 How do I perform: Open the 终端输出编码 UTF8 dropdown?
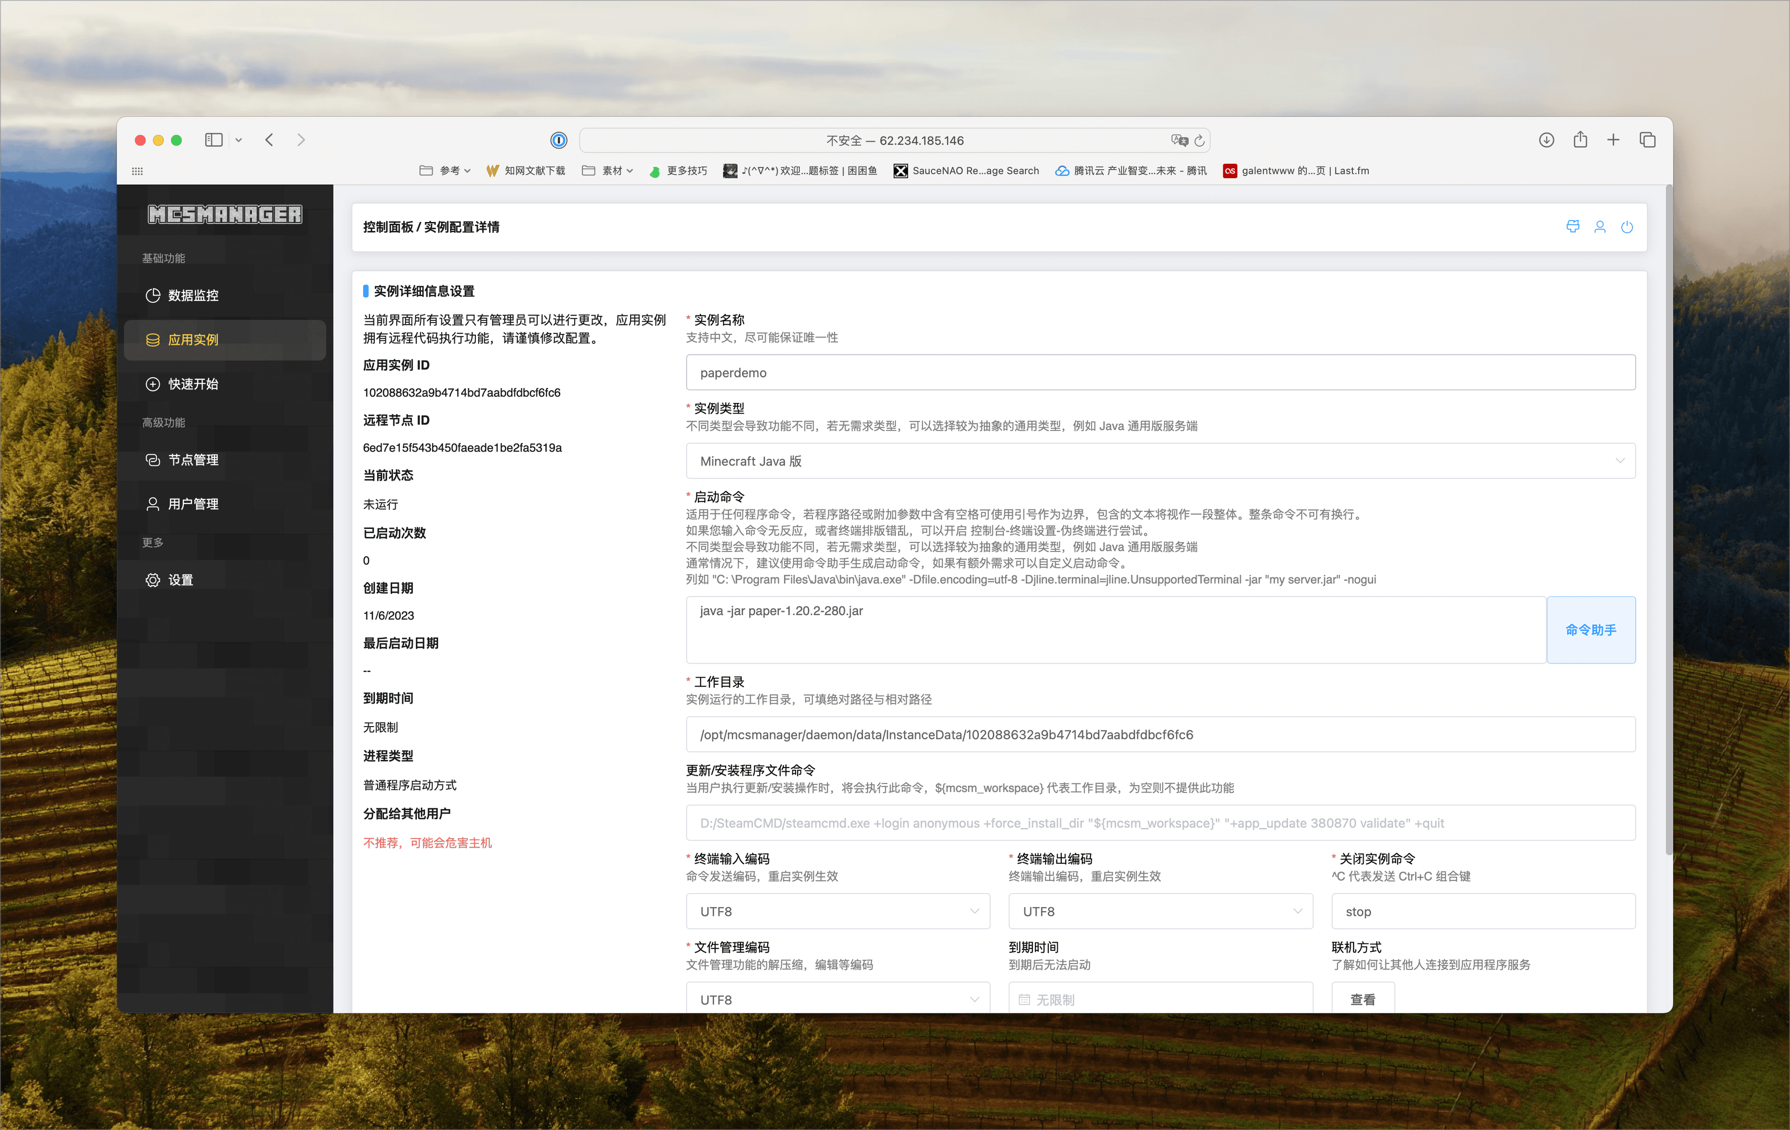(1160, 911)
